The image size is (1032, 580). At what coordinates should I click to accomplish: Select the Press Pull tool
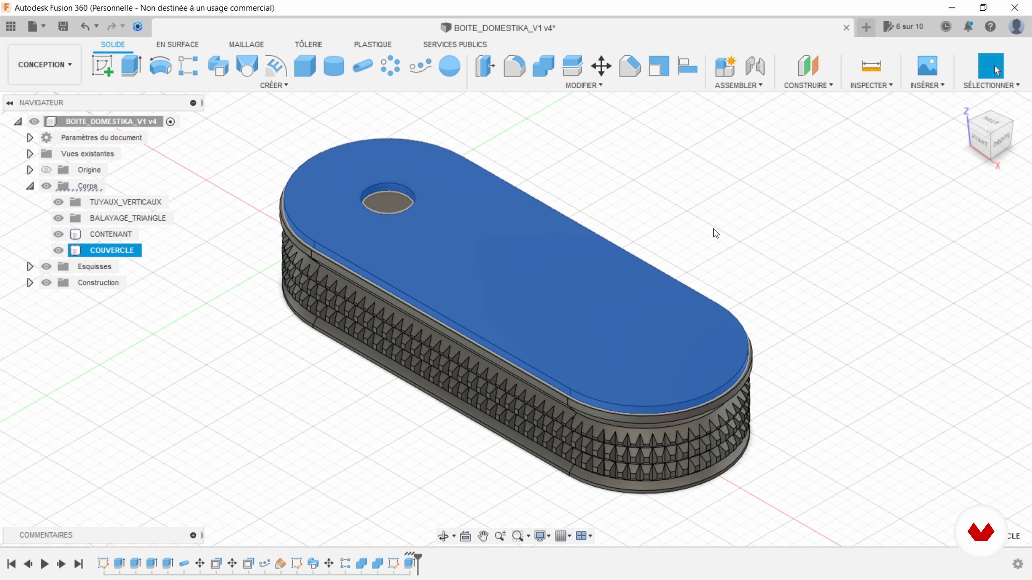point(485,66)
